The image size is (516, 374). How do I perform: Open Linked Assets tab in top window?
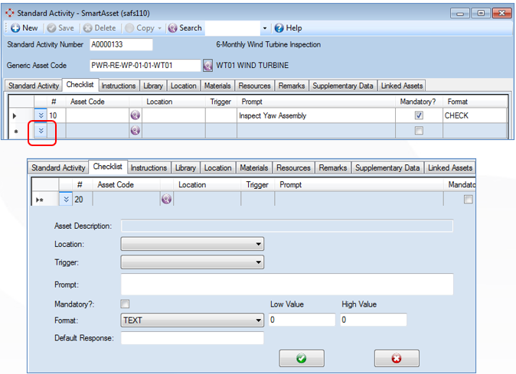(402, 86)
